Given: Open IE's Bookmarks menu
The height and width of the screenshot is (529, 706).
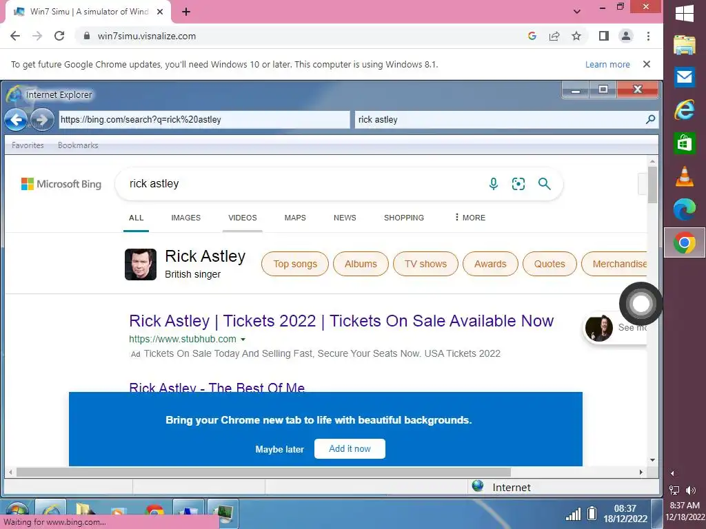Looking at the screenshot, I should click(x=78, y=145).
